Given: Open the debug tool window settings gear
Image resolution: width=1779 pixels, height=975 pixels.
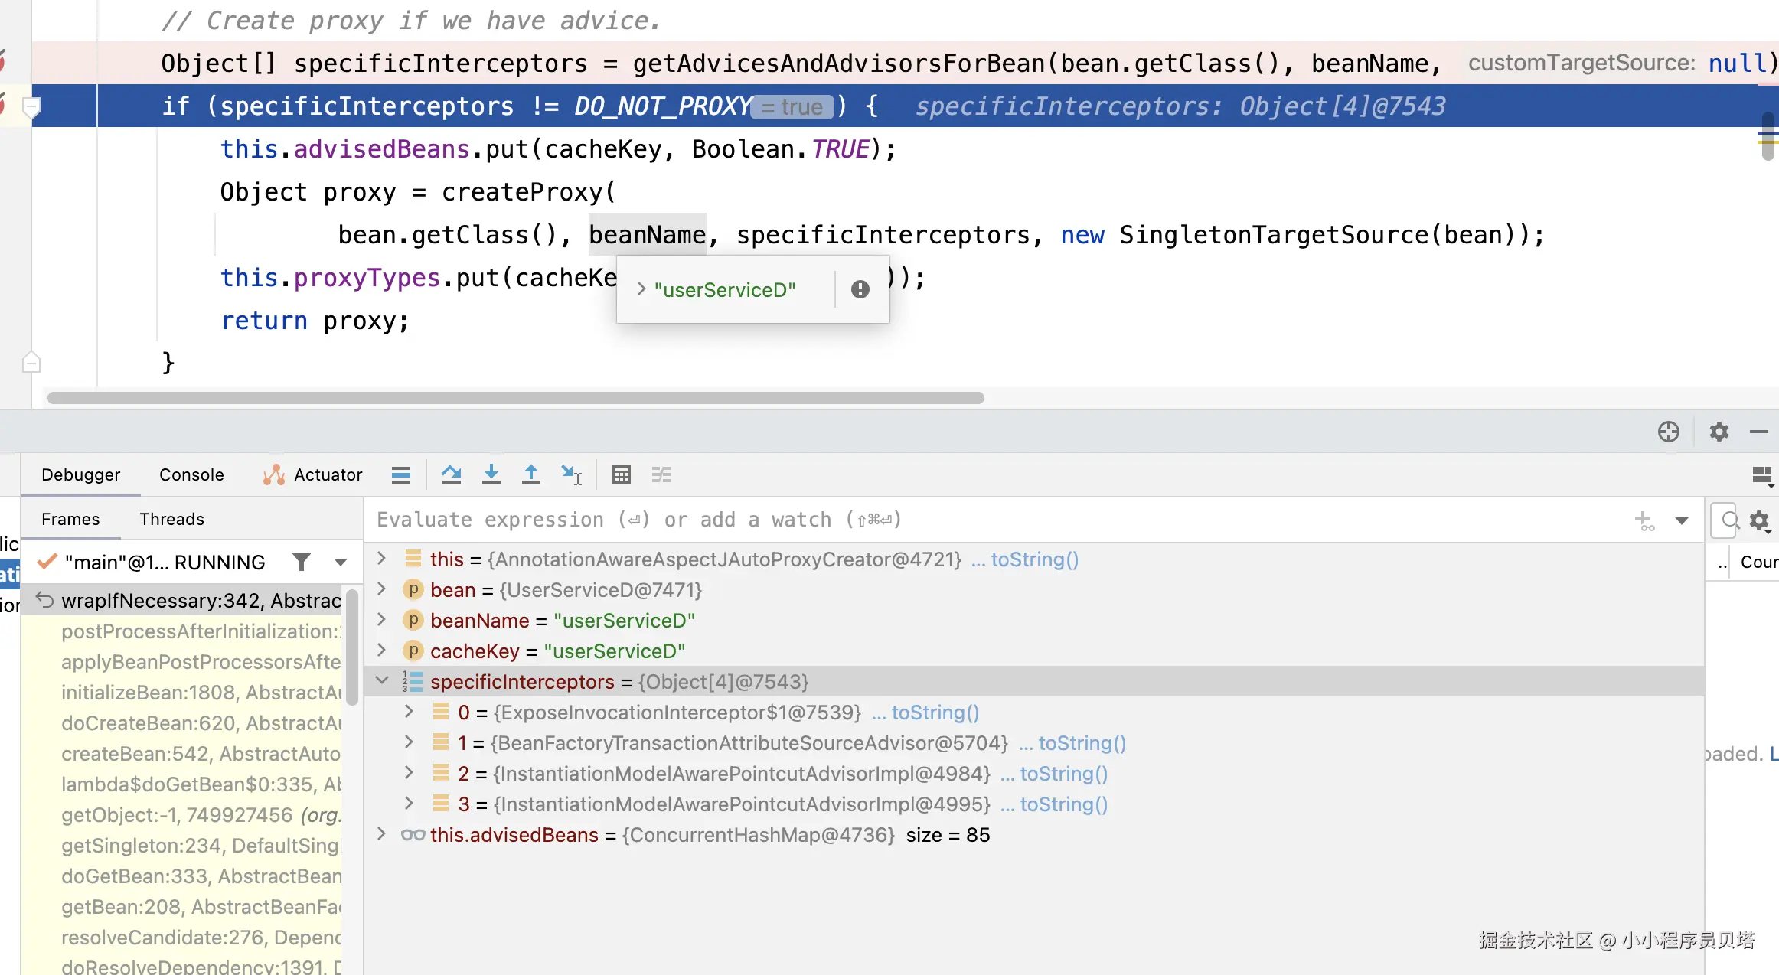Looking at the screenshot, I should (x=1719, y=432).
